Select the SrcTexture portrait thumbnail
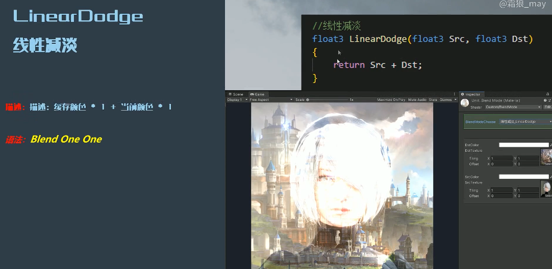The height and width of the screenshot is (269, 552). click(x=546, y=189)
